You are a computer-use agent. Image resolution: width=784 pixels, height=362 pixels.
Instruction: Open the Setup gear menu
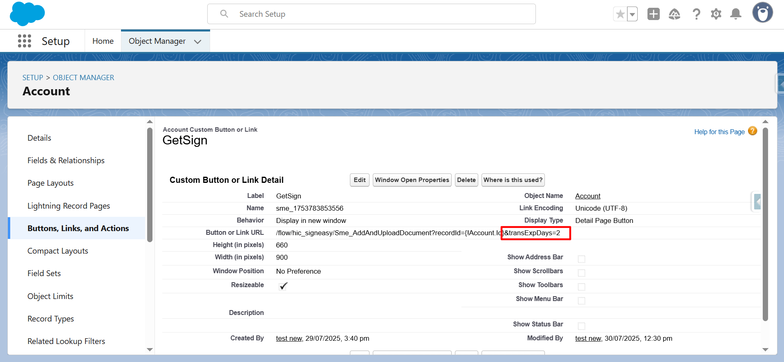[x=716, y=14]
